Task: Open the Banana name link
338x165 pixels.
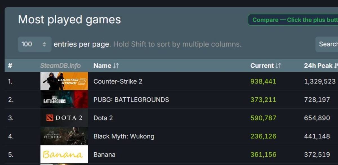Action: (104, 155)
